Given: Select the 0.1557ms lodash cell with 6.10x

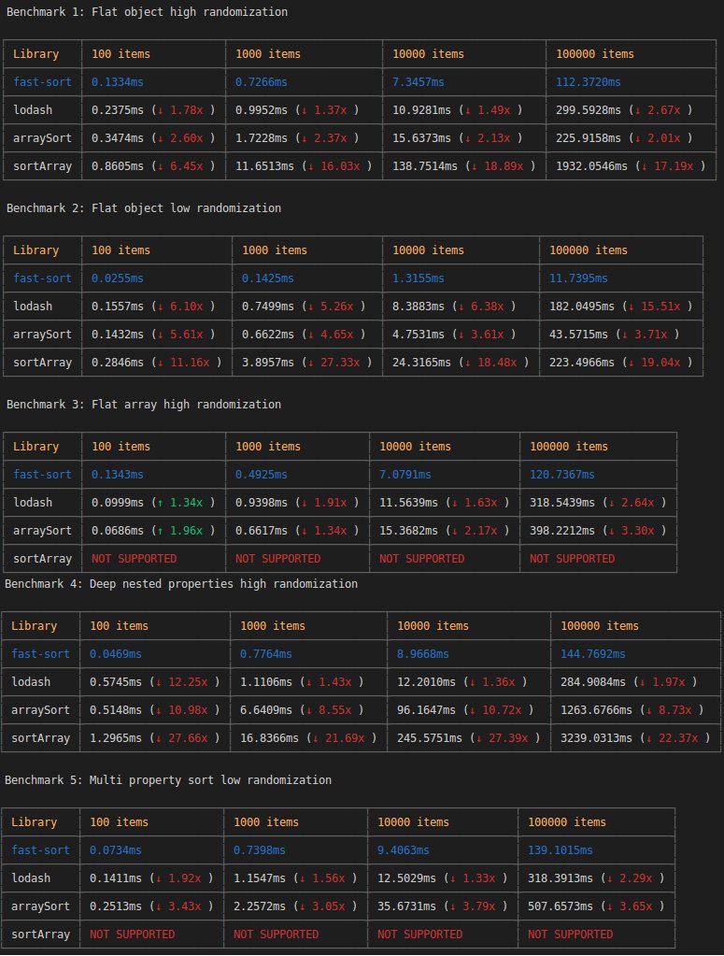Looking at the screenshot, I should click(153, 307).
